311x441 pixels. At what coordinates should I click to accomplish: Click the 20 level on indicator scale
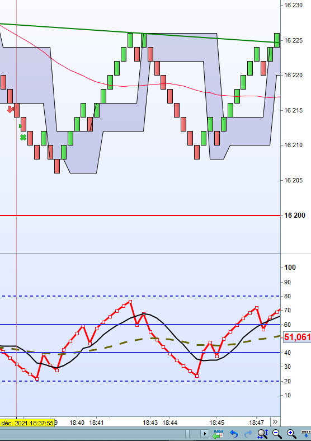tap(288, 381)
